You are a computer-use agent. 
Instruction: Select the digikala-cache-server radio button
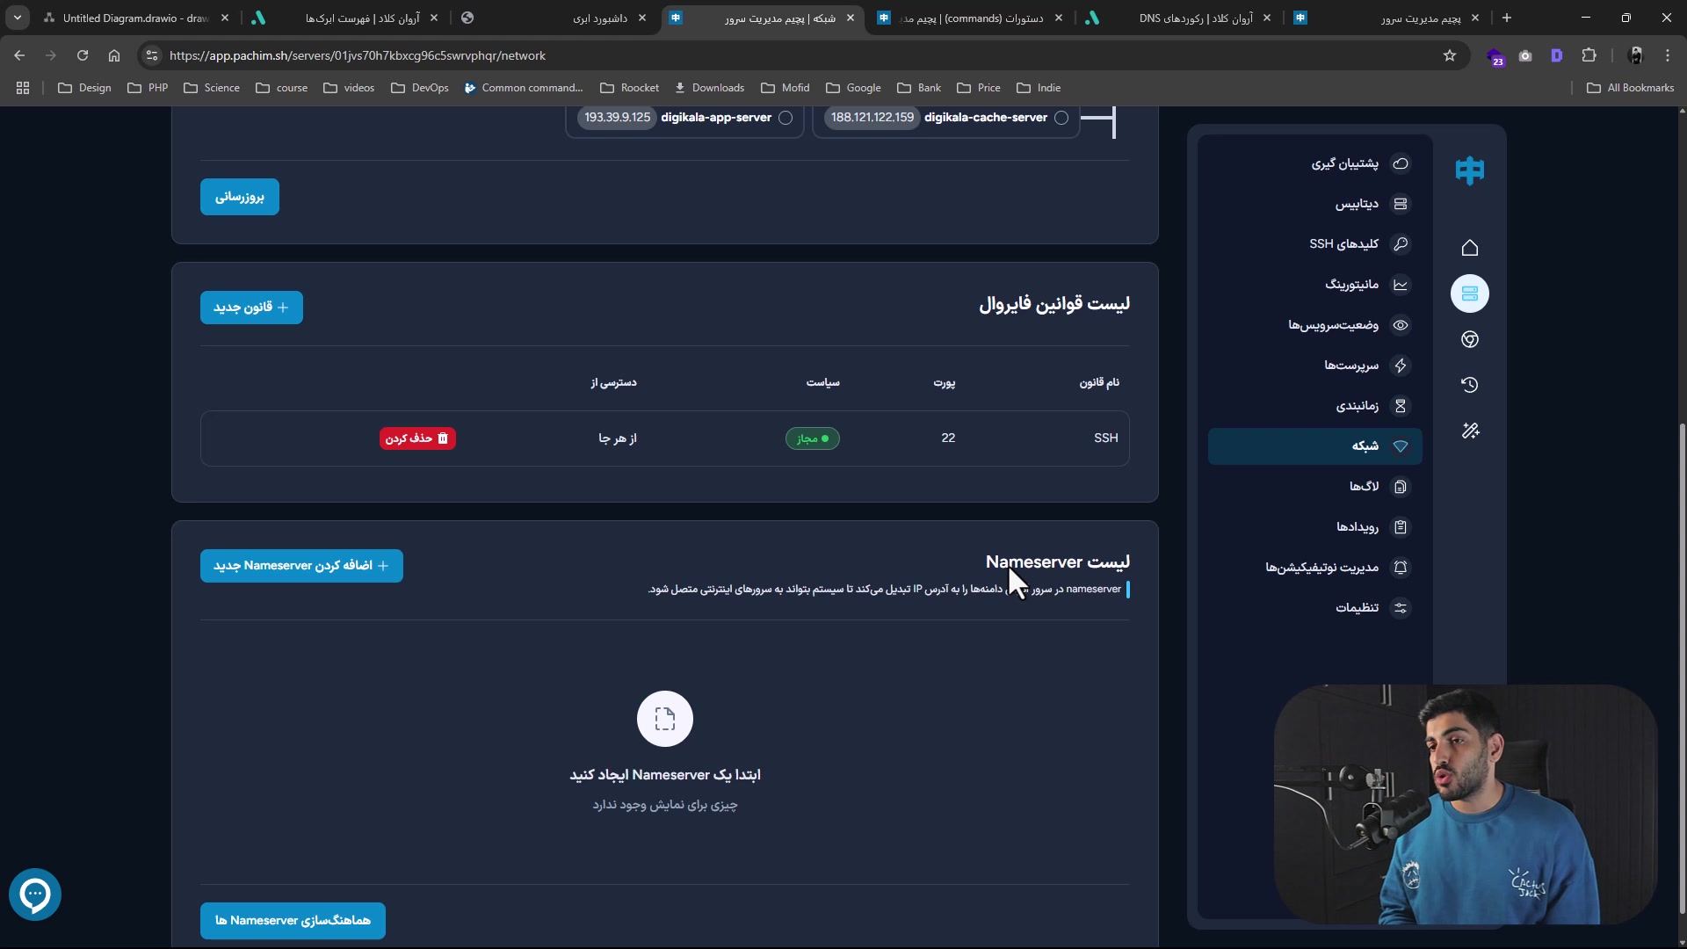1061,118
